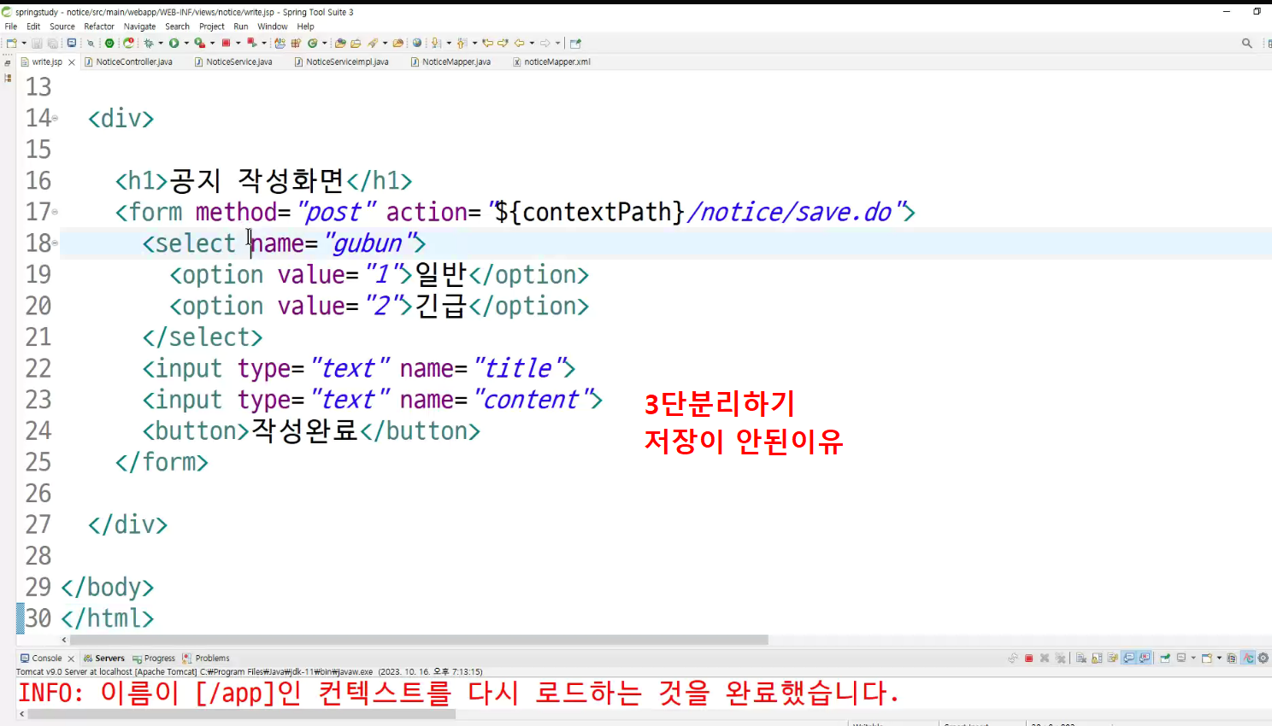The image size is (1272, 726).
Task: Click the Back navigation arrow icon
Action: 520,43
